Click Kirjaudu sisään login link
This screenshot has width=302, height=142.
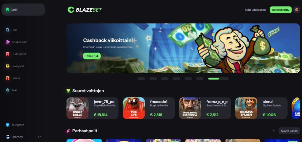pyautogui.click(x=255, y=10)
